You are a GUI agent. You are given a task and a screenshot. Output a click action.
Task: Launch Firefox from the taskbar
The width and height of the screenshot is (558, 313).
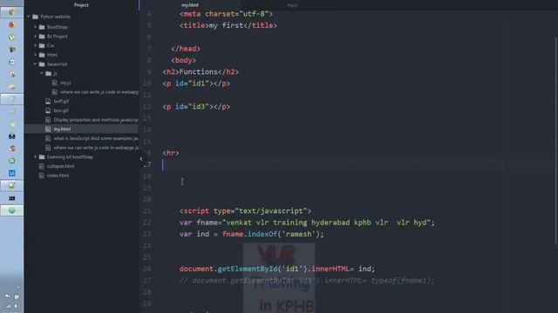11,25
